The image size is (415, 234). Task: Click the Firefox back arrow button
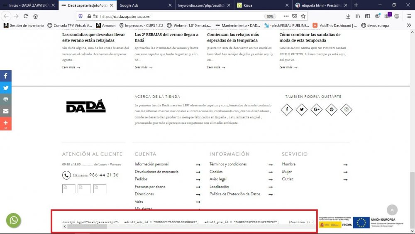click(6, 16)
